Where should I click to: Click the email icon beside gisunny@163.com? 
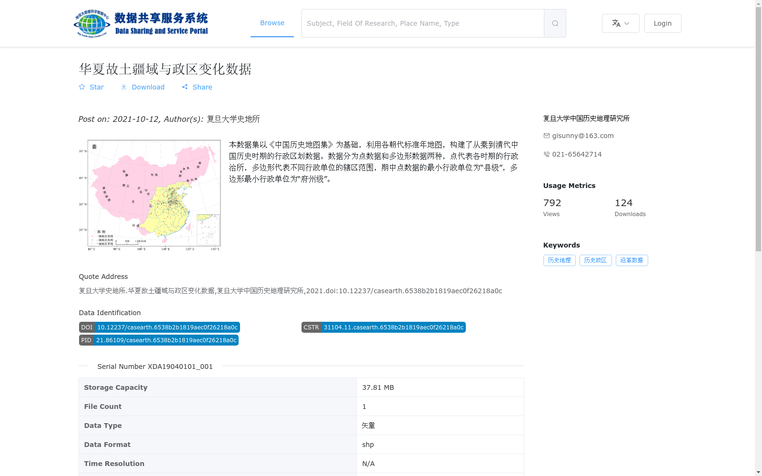coord(546,135)
